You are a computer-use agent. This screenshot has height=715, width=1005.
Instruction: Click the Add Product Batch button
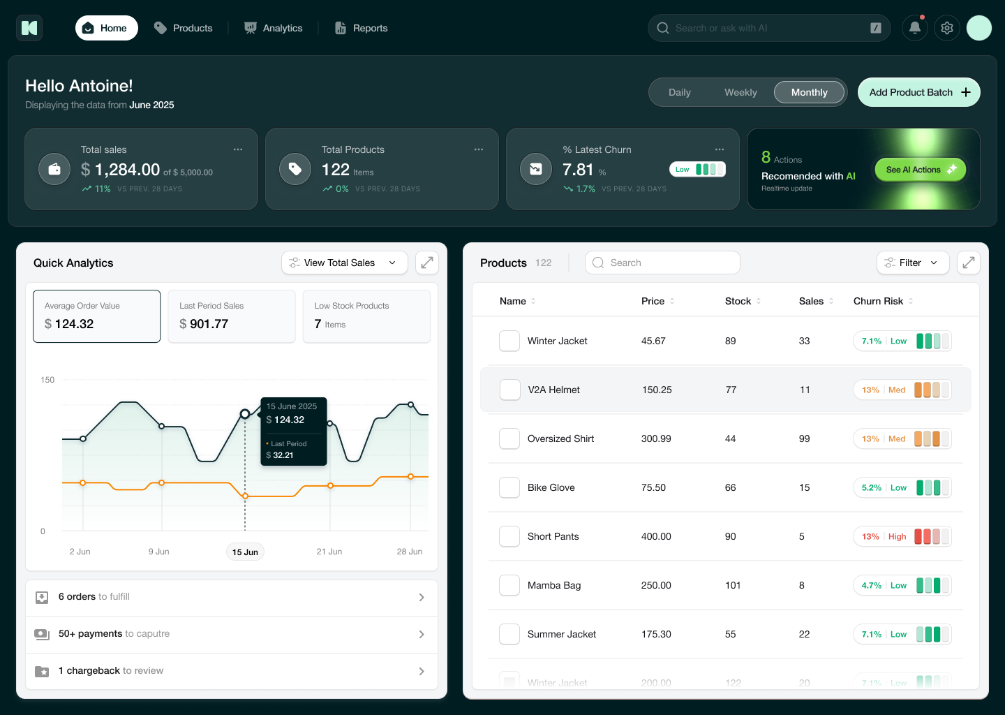(919, 92)
